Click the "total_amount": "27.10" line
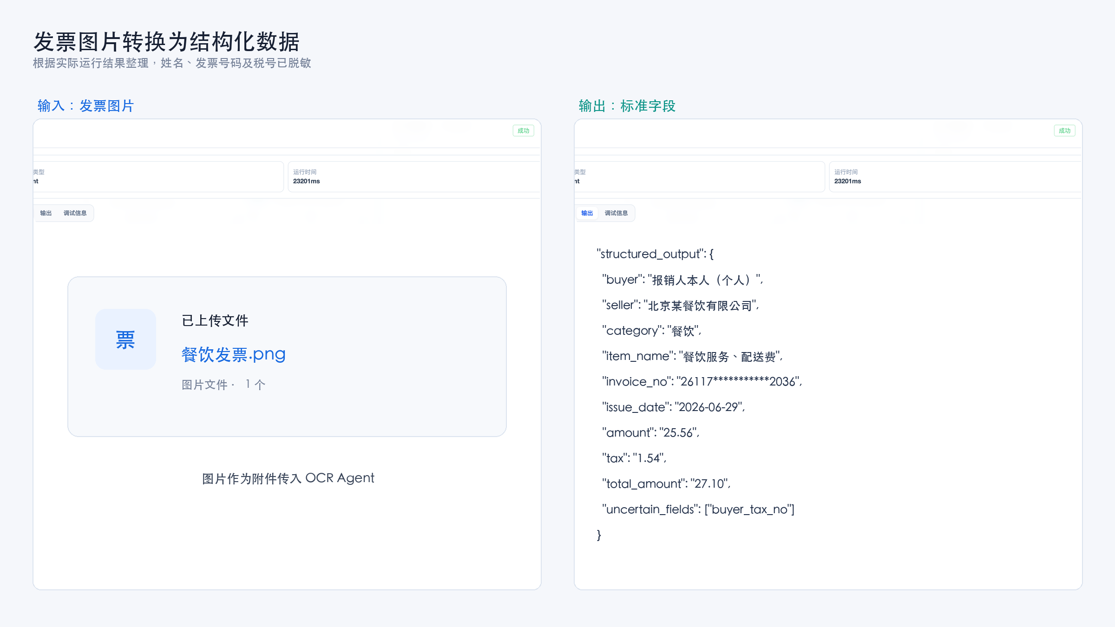 click(x=667, y=484)
